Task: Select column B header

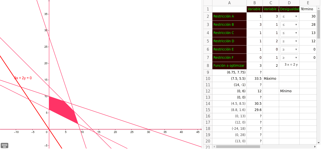Action: [x=255, y=3]
